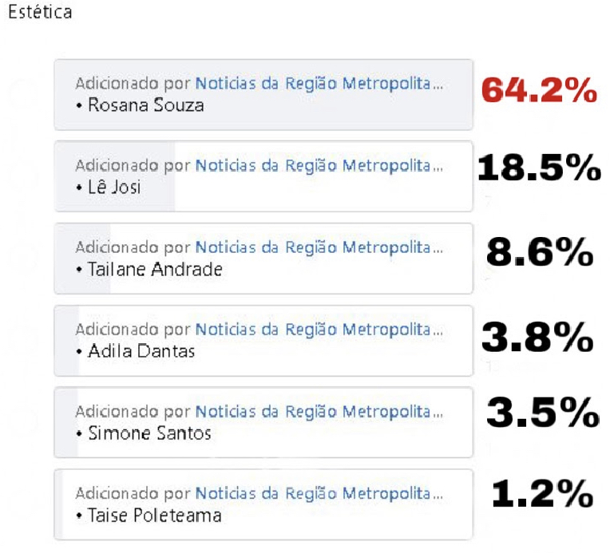The height and width of the screenshot is (553, 610).
Task: Click the 3.5% vote percentage
Action: [x=542, y=413]
